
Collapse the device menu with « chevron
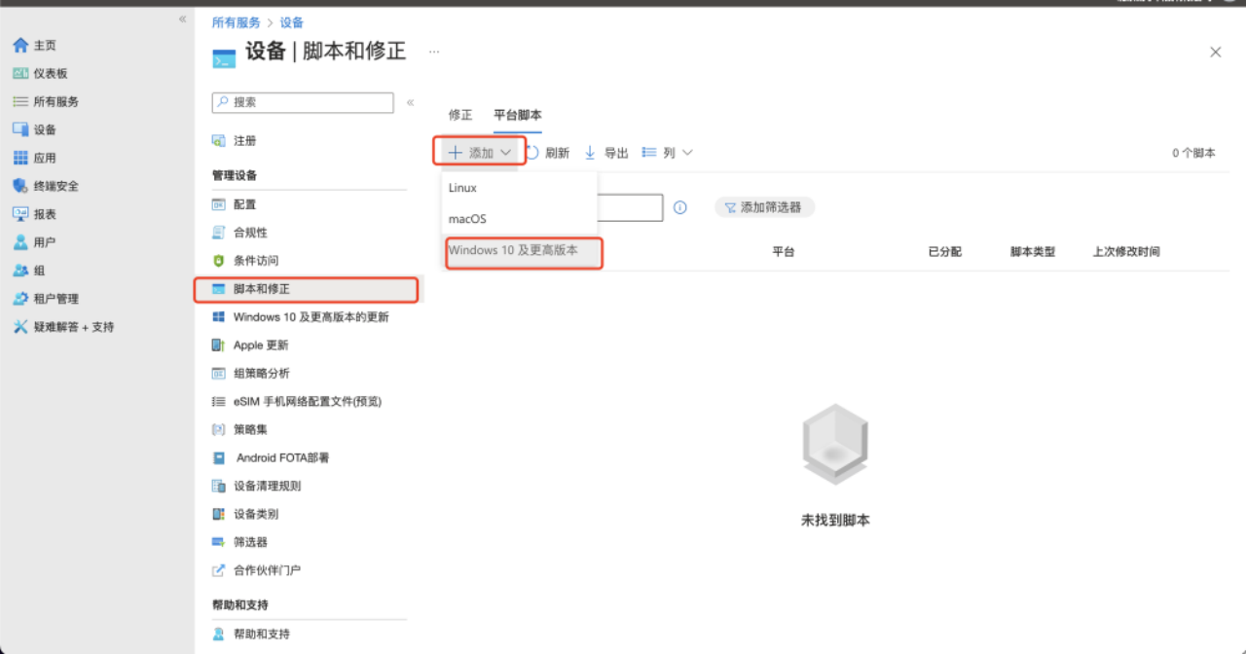(x=410, y=102)
